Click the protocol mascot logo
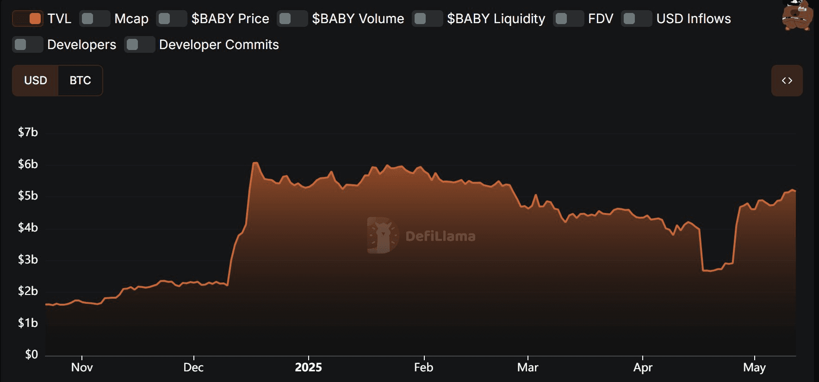 point(797,15)
